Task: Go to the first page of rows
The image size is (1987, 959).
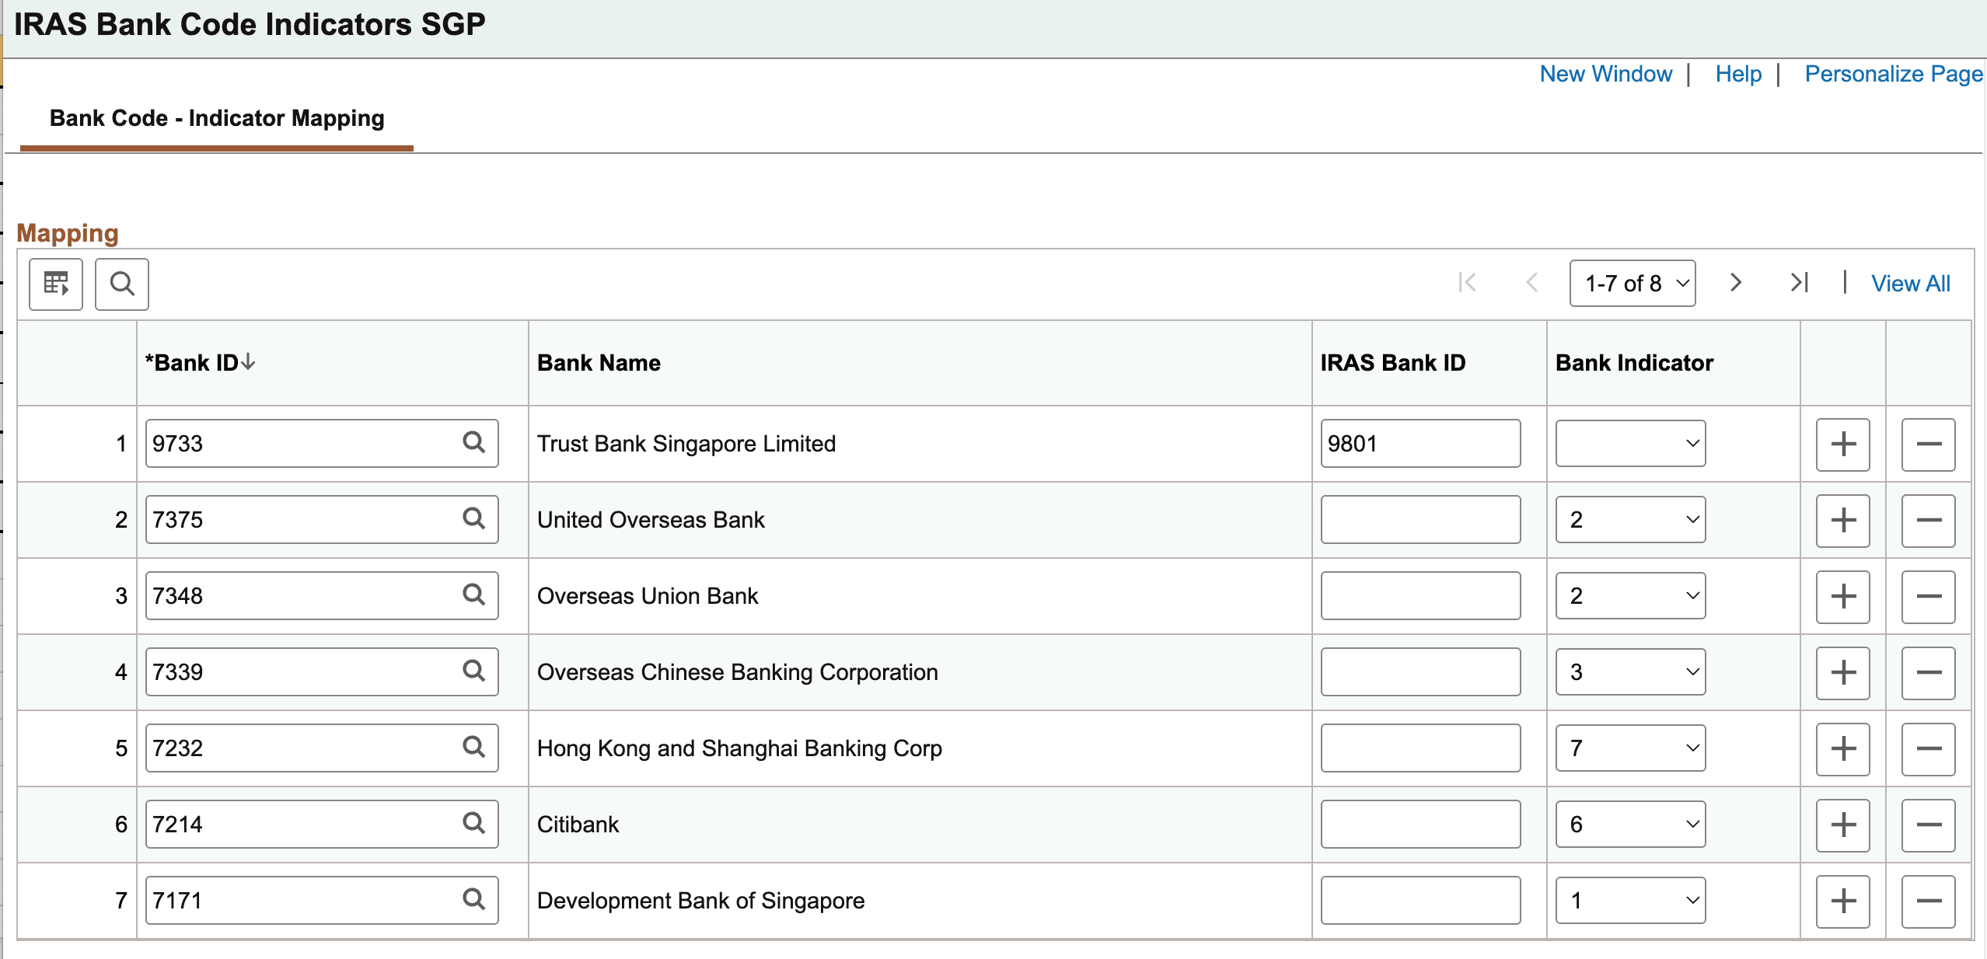Action: click(x=1467, y=283)
